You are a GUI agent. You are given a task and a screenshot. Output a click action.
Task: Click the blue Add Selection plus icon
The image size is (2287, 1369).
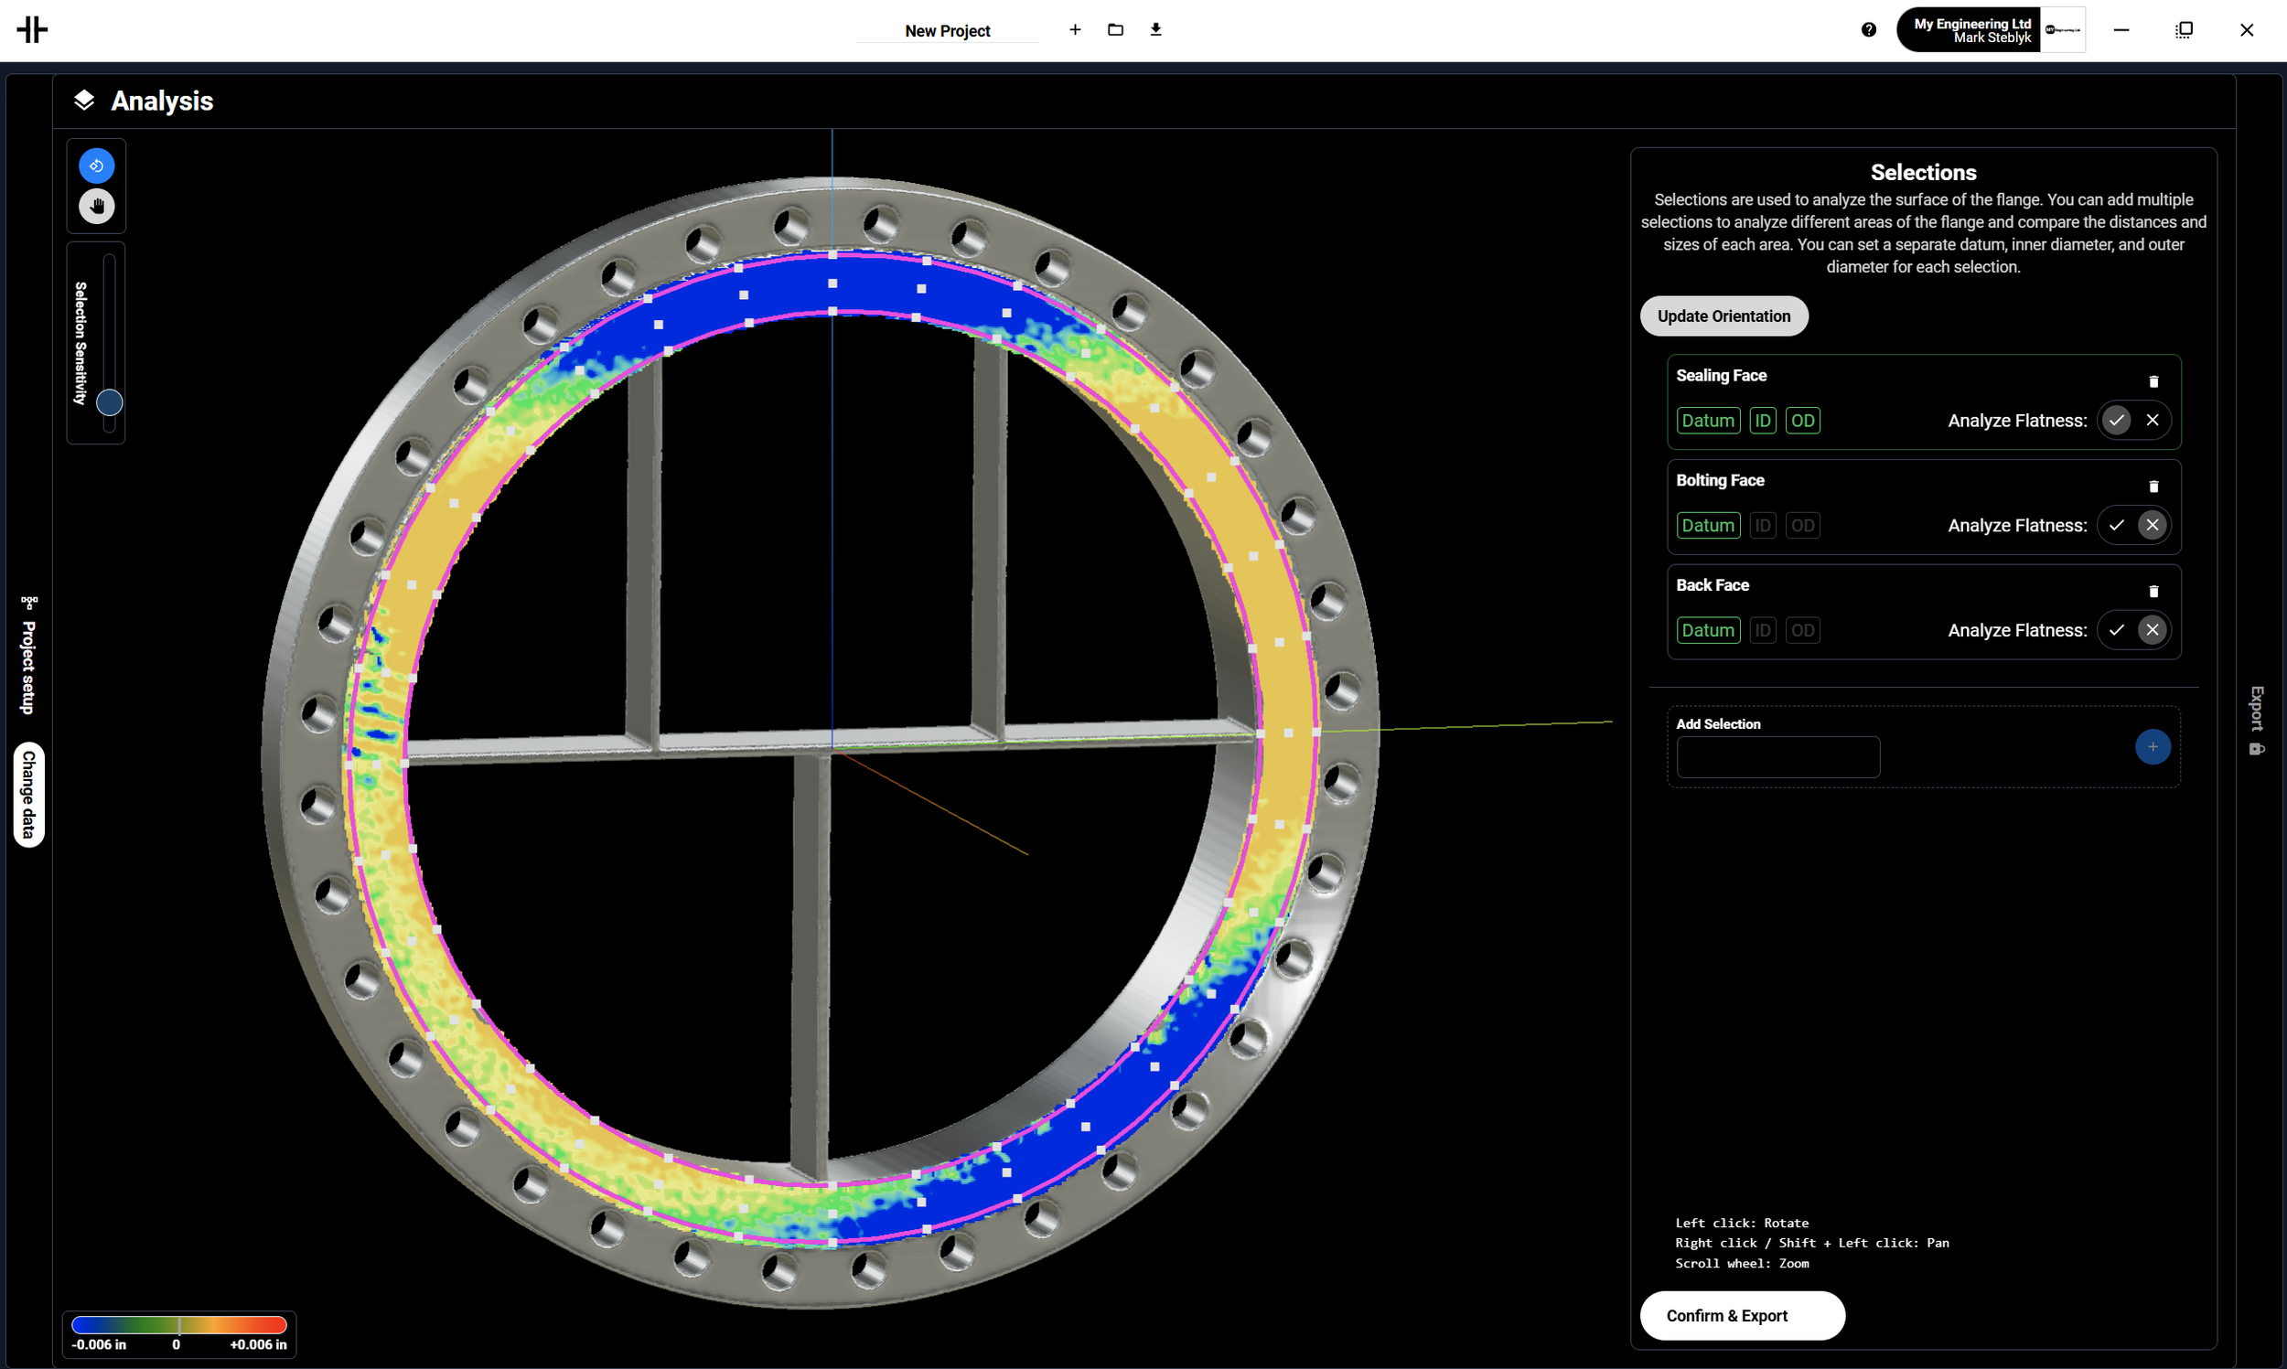[x=2152, y=747]
